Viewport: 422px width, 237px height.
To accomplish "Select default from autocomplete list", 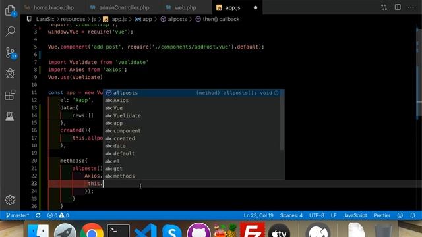I will 192,153.
